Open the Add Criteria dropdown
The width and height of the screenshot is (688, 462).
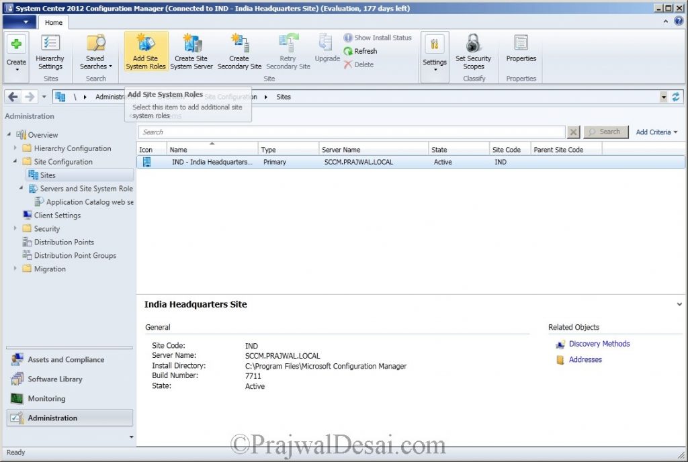pyautogui.click(x=656, y=132)
